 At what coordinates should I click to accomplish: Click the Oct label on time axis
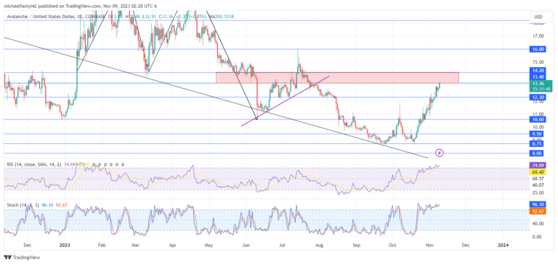(x=392, y=245)
